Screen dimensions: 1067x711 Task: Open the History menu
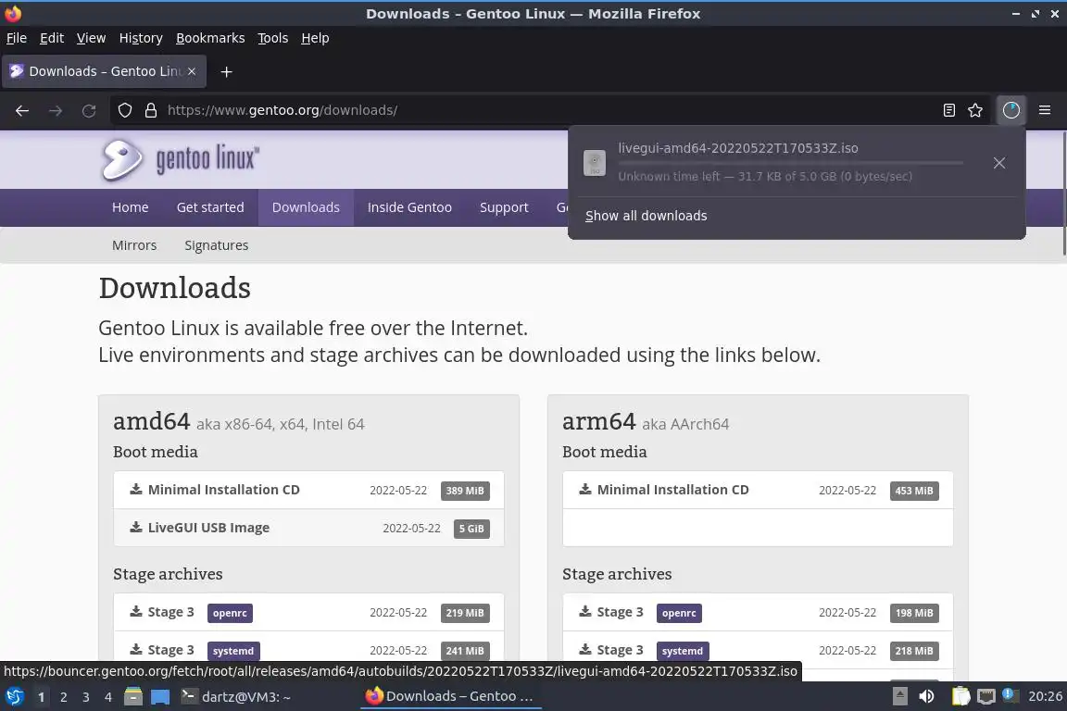(x=141, y=38)
